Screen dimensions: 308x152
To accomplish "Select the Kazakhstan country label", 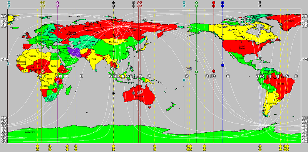I will pos(84,41).
